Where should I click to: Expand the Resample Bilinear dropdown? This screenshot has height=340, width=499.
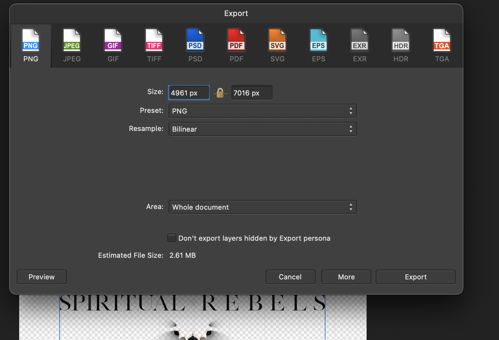coord(262,129)
